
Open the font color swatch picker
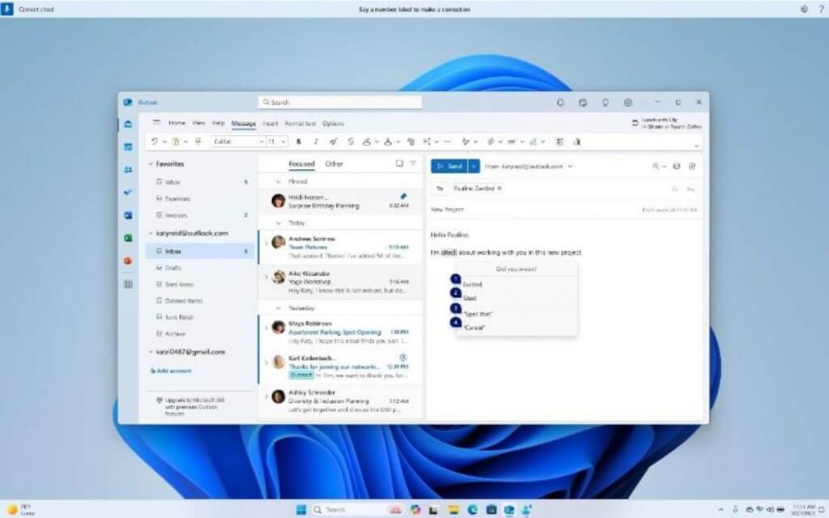(x=389, y=142)
